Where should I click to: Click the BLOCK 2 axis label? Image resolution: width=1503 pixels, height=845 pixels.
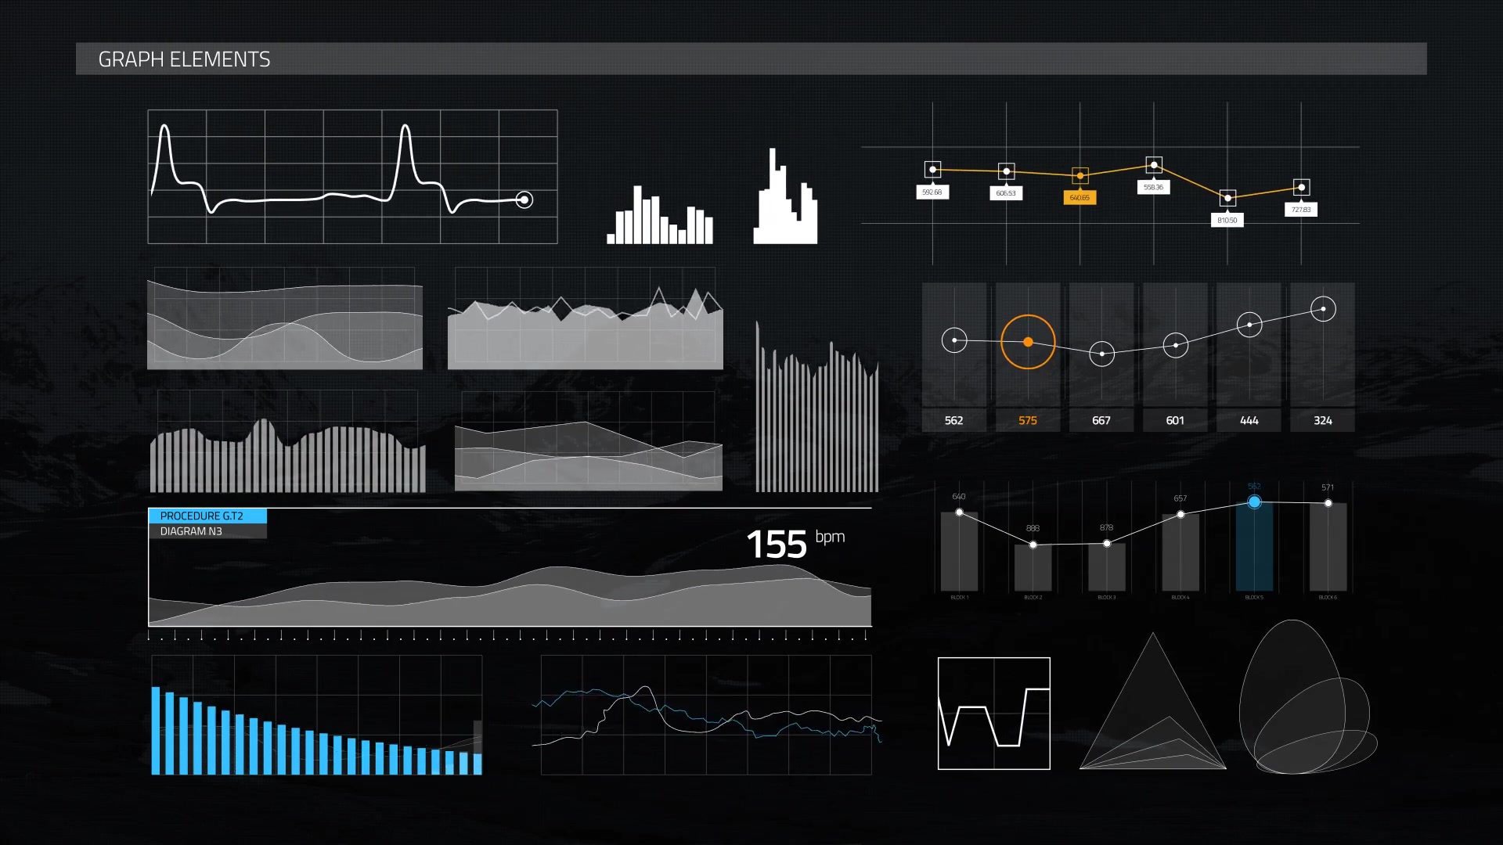pos(1033,598)
